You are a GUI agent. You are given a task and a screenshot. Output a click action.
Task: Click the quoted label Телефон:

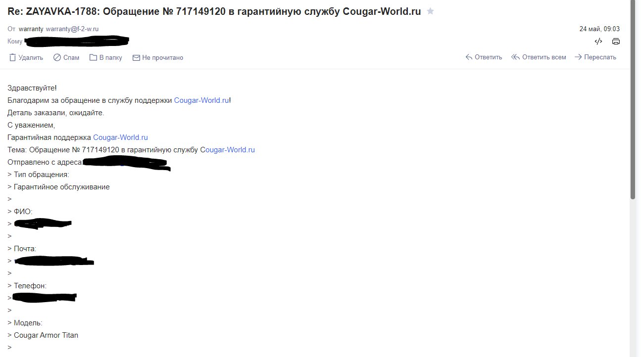pos(30,286)
